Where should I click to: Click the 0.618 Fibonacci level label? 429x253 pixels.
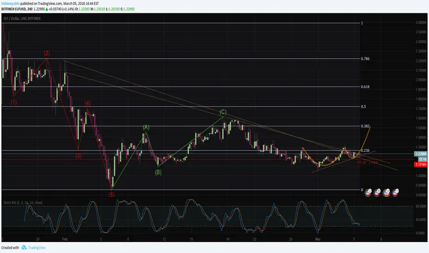pyautogui.click(x=365, y=86)
